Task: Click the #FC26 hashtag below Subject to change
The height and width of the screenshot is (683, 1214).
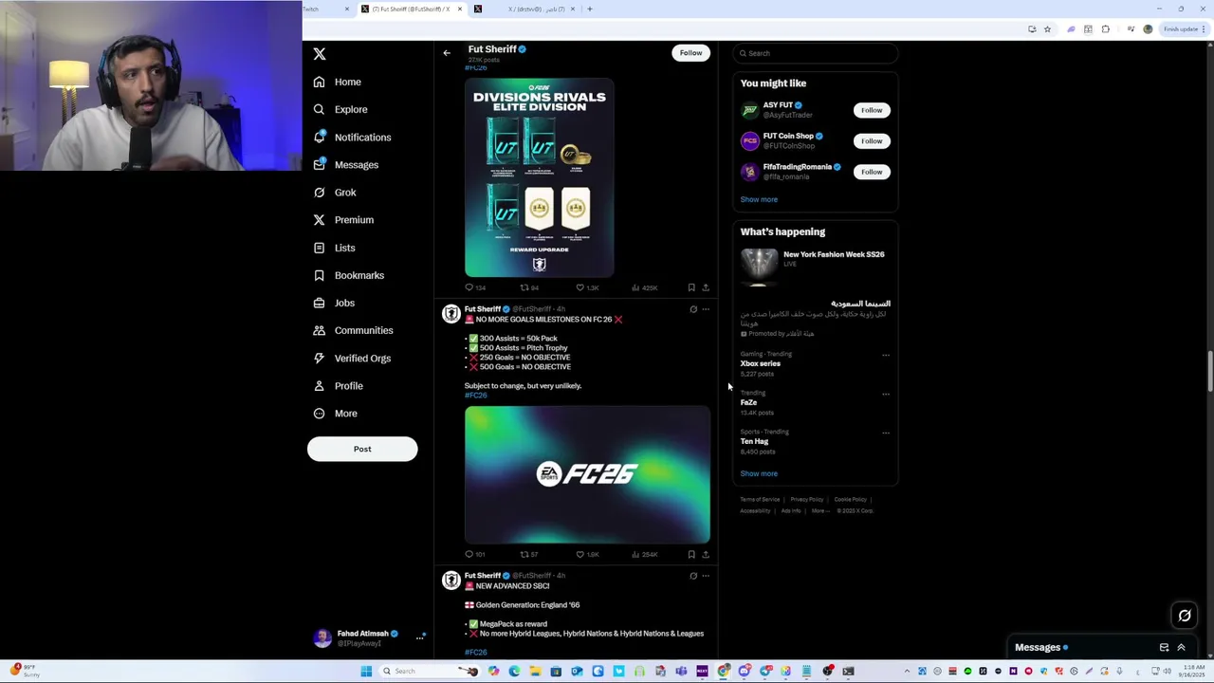Action: [x=475, y=396]
